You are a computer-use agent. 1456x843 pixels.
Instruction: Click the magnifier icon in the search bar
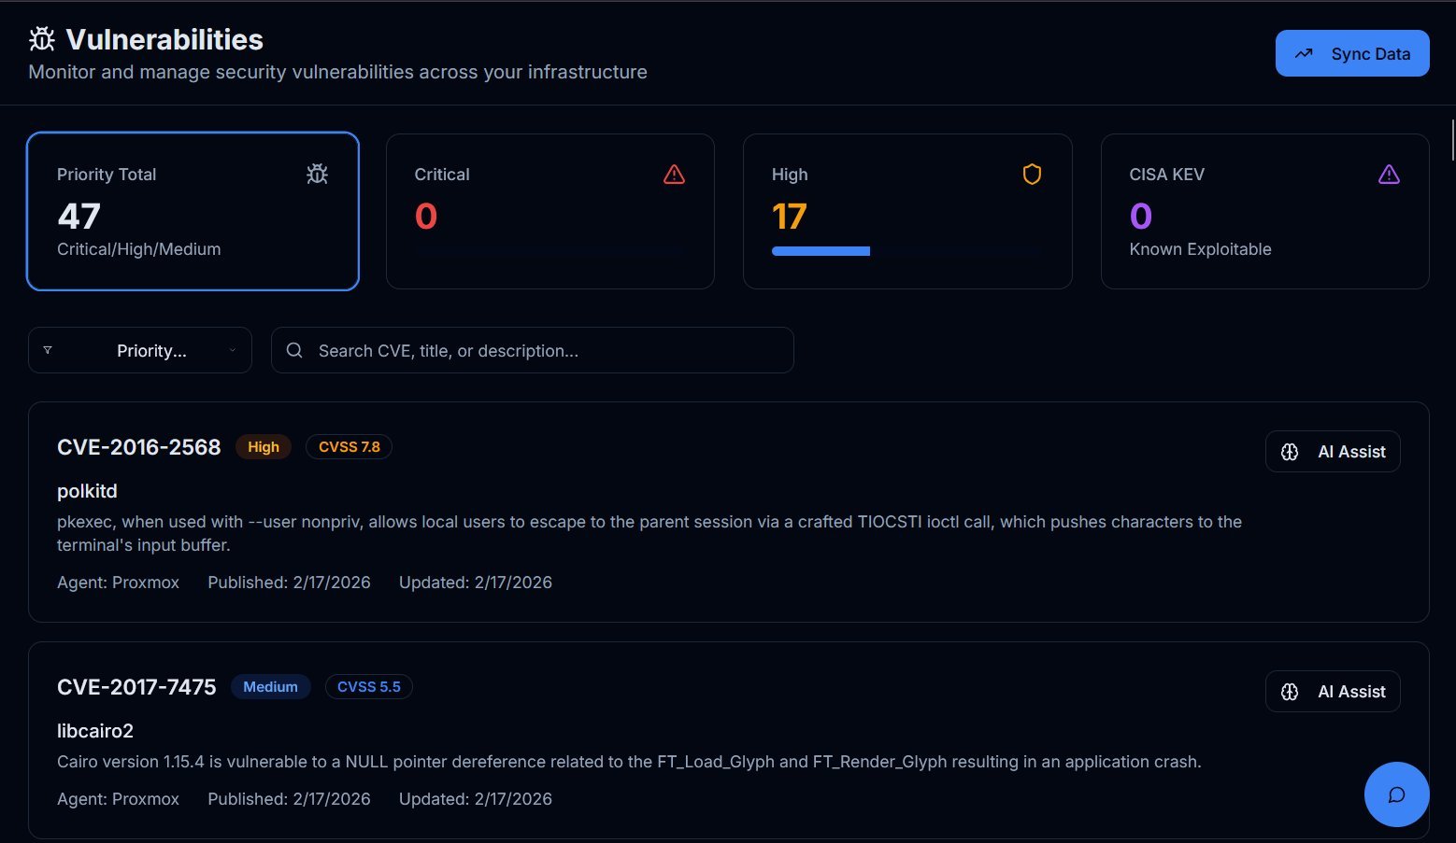click(293, 350)
